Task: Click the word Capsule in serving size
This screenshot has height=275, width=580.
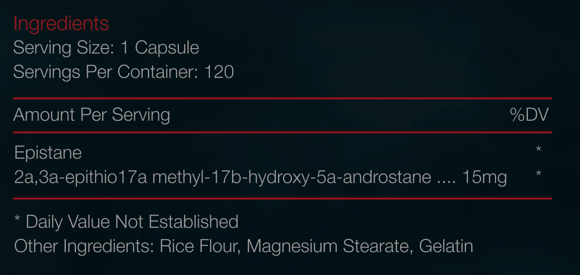Action: coord(167,48)
